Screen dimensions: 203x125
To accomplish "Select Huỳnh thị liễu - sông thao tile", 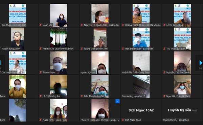I will click(182, 110).
